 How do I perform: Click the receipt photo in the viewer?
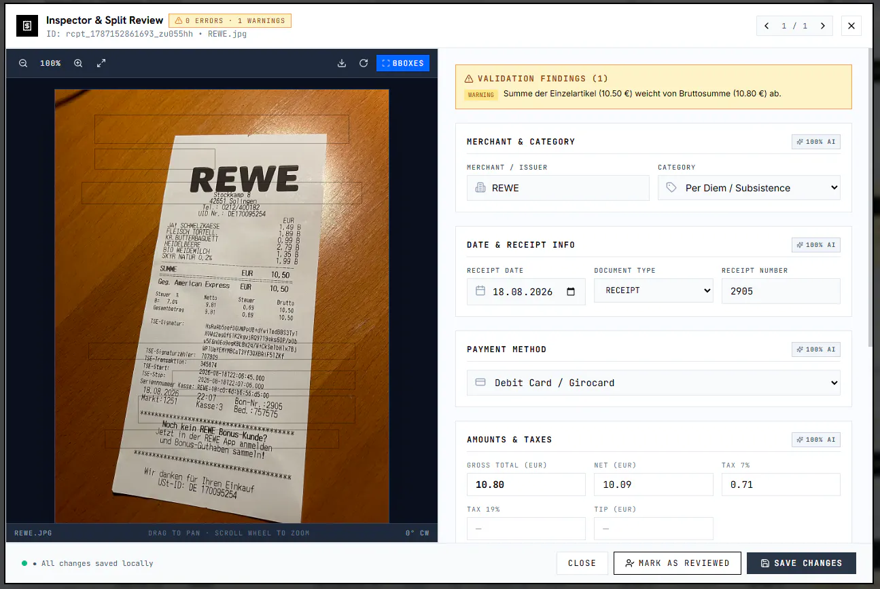[x=222, y=306]
